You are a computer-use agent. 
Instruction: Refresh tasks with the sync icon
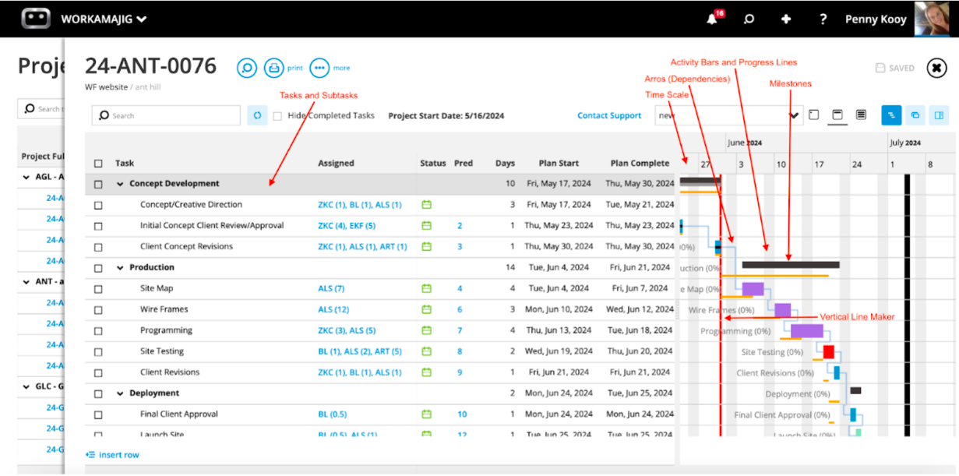pyautogui.click(x=257, y=115)
